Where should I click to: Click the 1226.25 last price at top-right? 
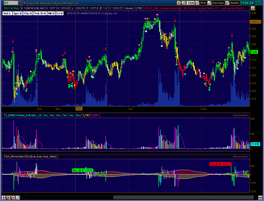[x=247, y=3]
